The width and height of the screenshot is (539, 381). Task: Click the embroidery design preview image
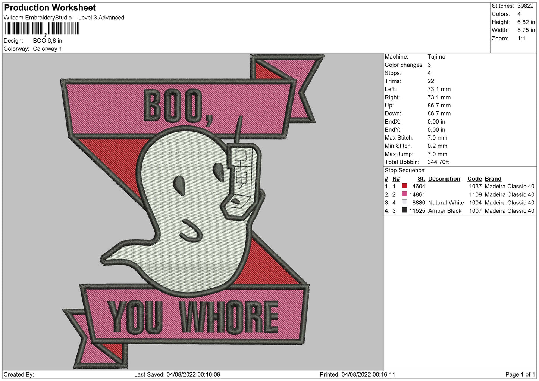coord(193,212)
